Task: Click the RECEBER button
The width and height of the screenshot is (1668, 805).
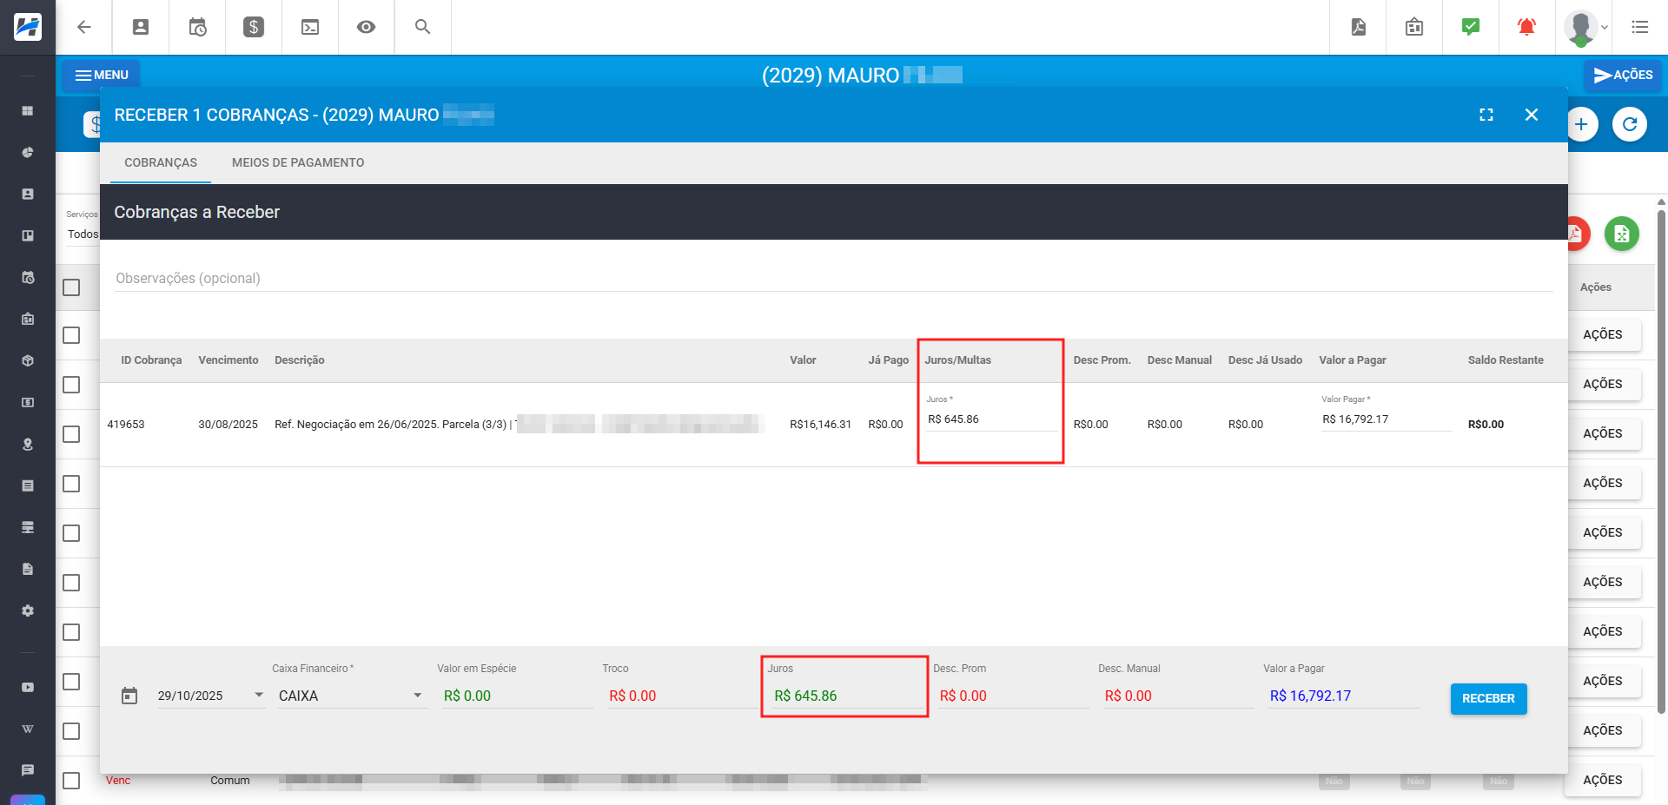Action: pyautogui.click(x=1488, y=698)
